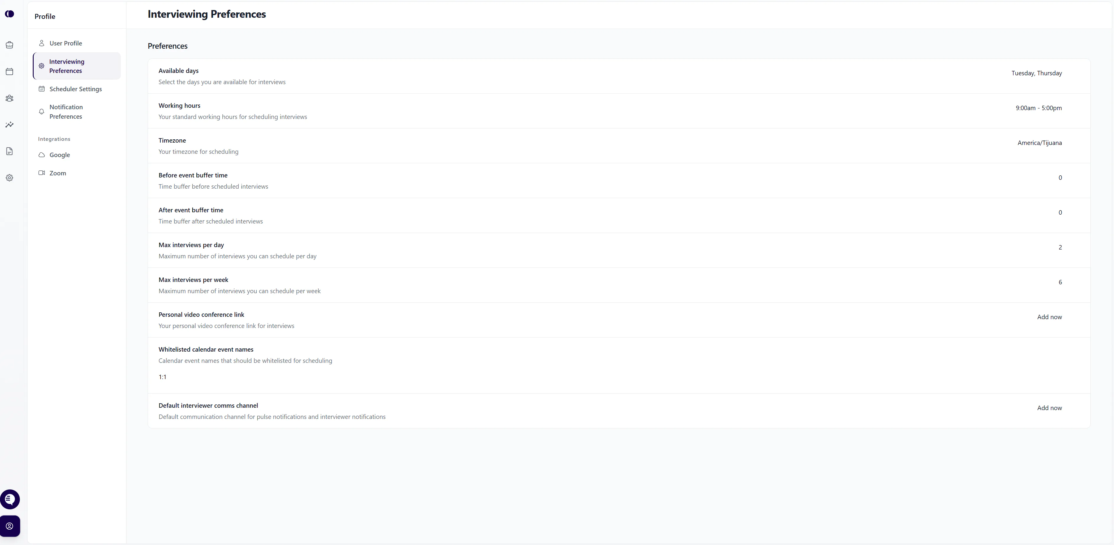Open the settings gear icon in rail
This screenshot has width=1114, height=545.
coord(9,178)
